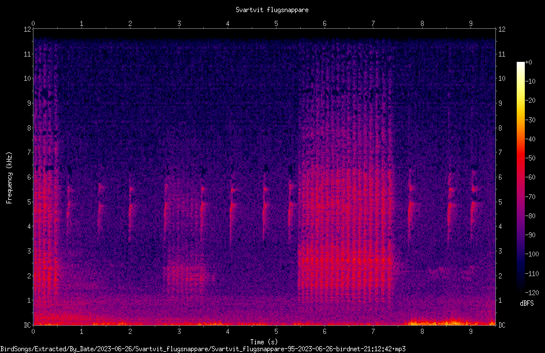The width and height of the screenshot is (545, 353).
Task: Click the "-100" value on the color scale
Action: (532, 254)
